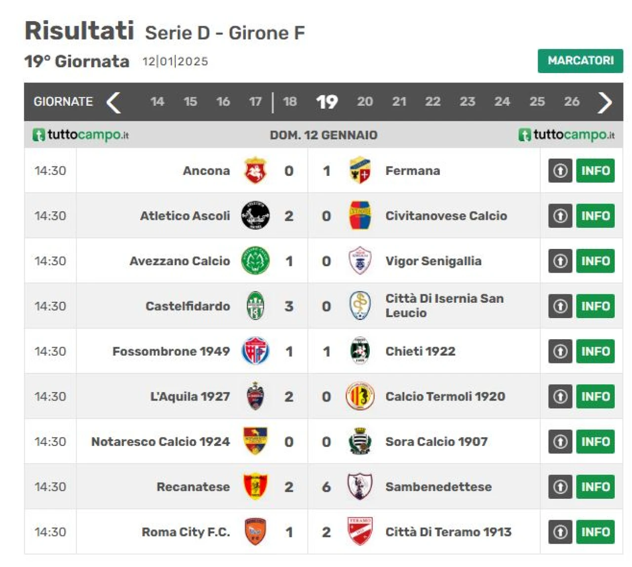This screenshot has width=632, height=567.
Task: Click the arrow icon for Recanatese-Sambenedettese row
Action: pyautogui.click(x=560, y=486)
